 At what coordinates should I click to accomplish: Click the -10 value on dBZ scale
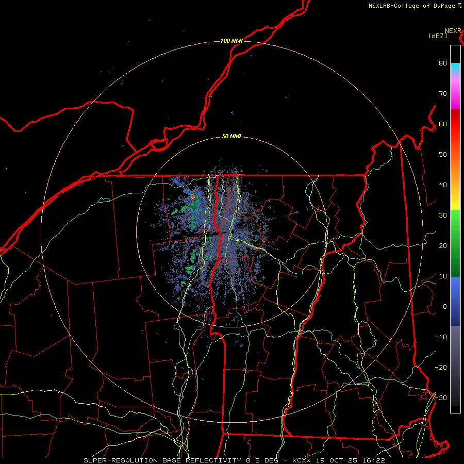pyautogui.click(x=441, y=337)
